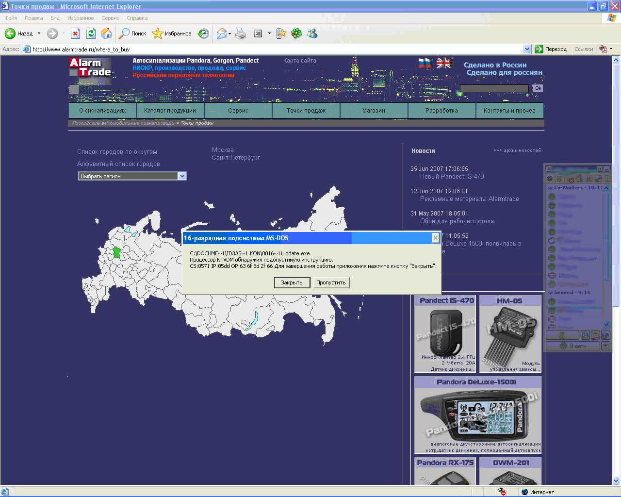The height and width of the screenshot is (497, 621).
Task: Print the page with printer icon
Action: 241,33
